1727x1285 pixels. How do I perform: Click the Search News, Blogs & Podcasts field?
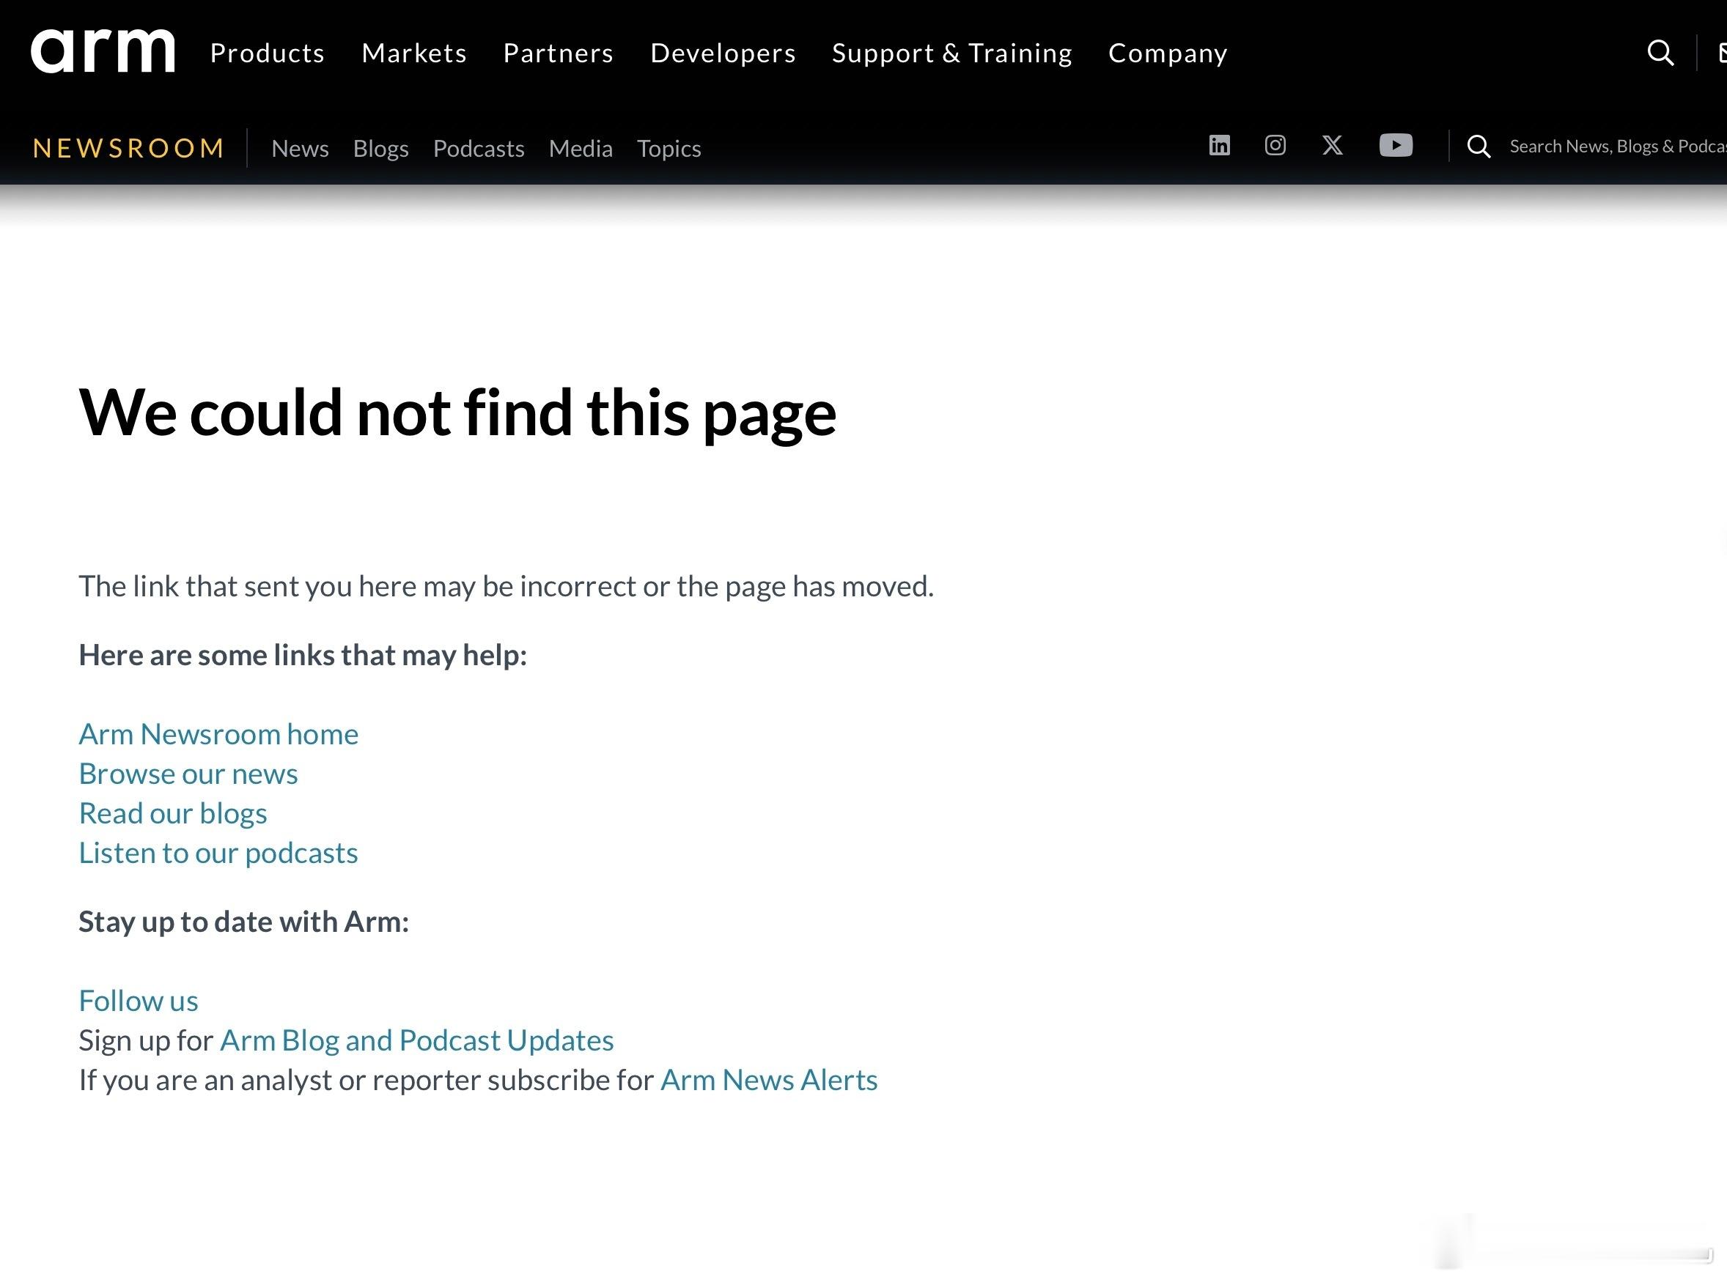tap(1617, 147)
